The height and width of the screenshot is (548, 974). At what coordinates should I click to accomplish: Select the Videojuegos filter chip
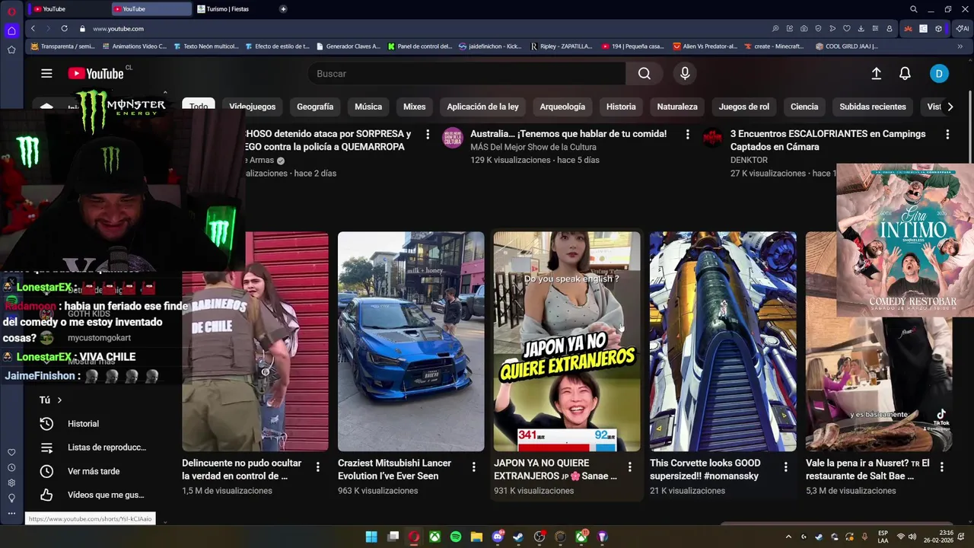(x=253, y=107)
